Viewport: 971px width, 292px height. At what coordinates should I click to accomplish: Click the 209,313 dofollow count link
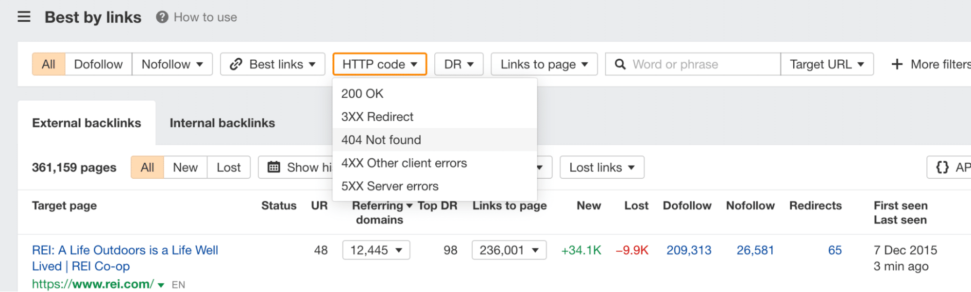point(689,250)
